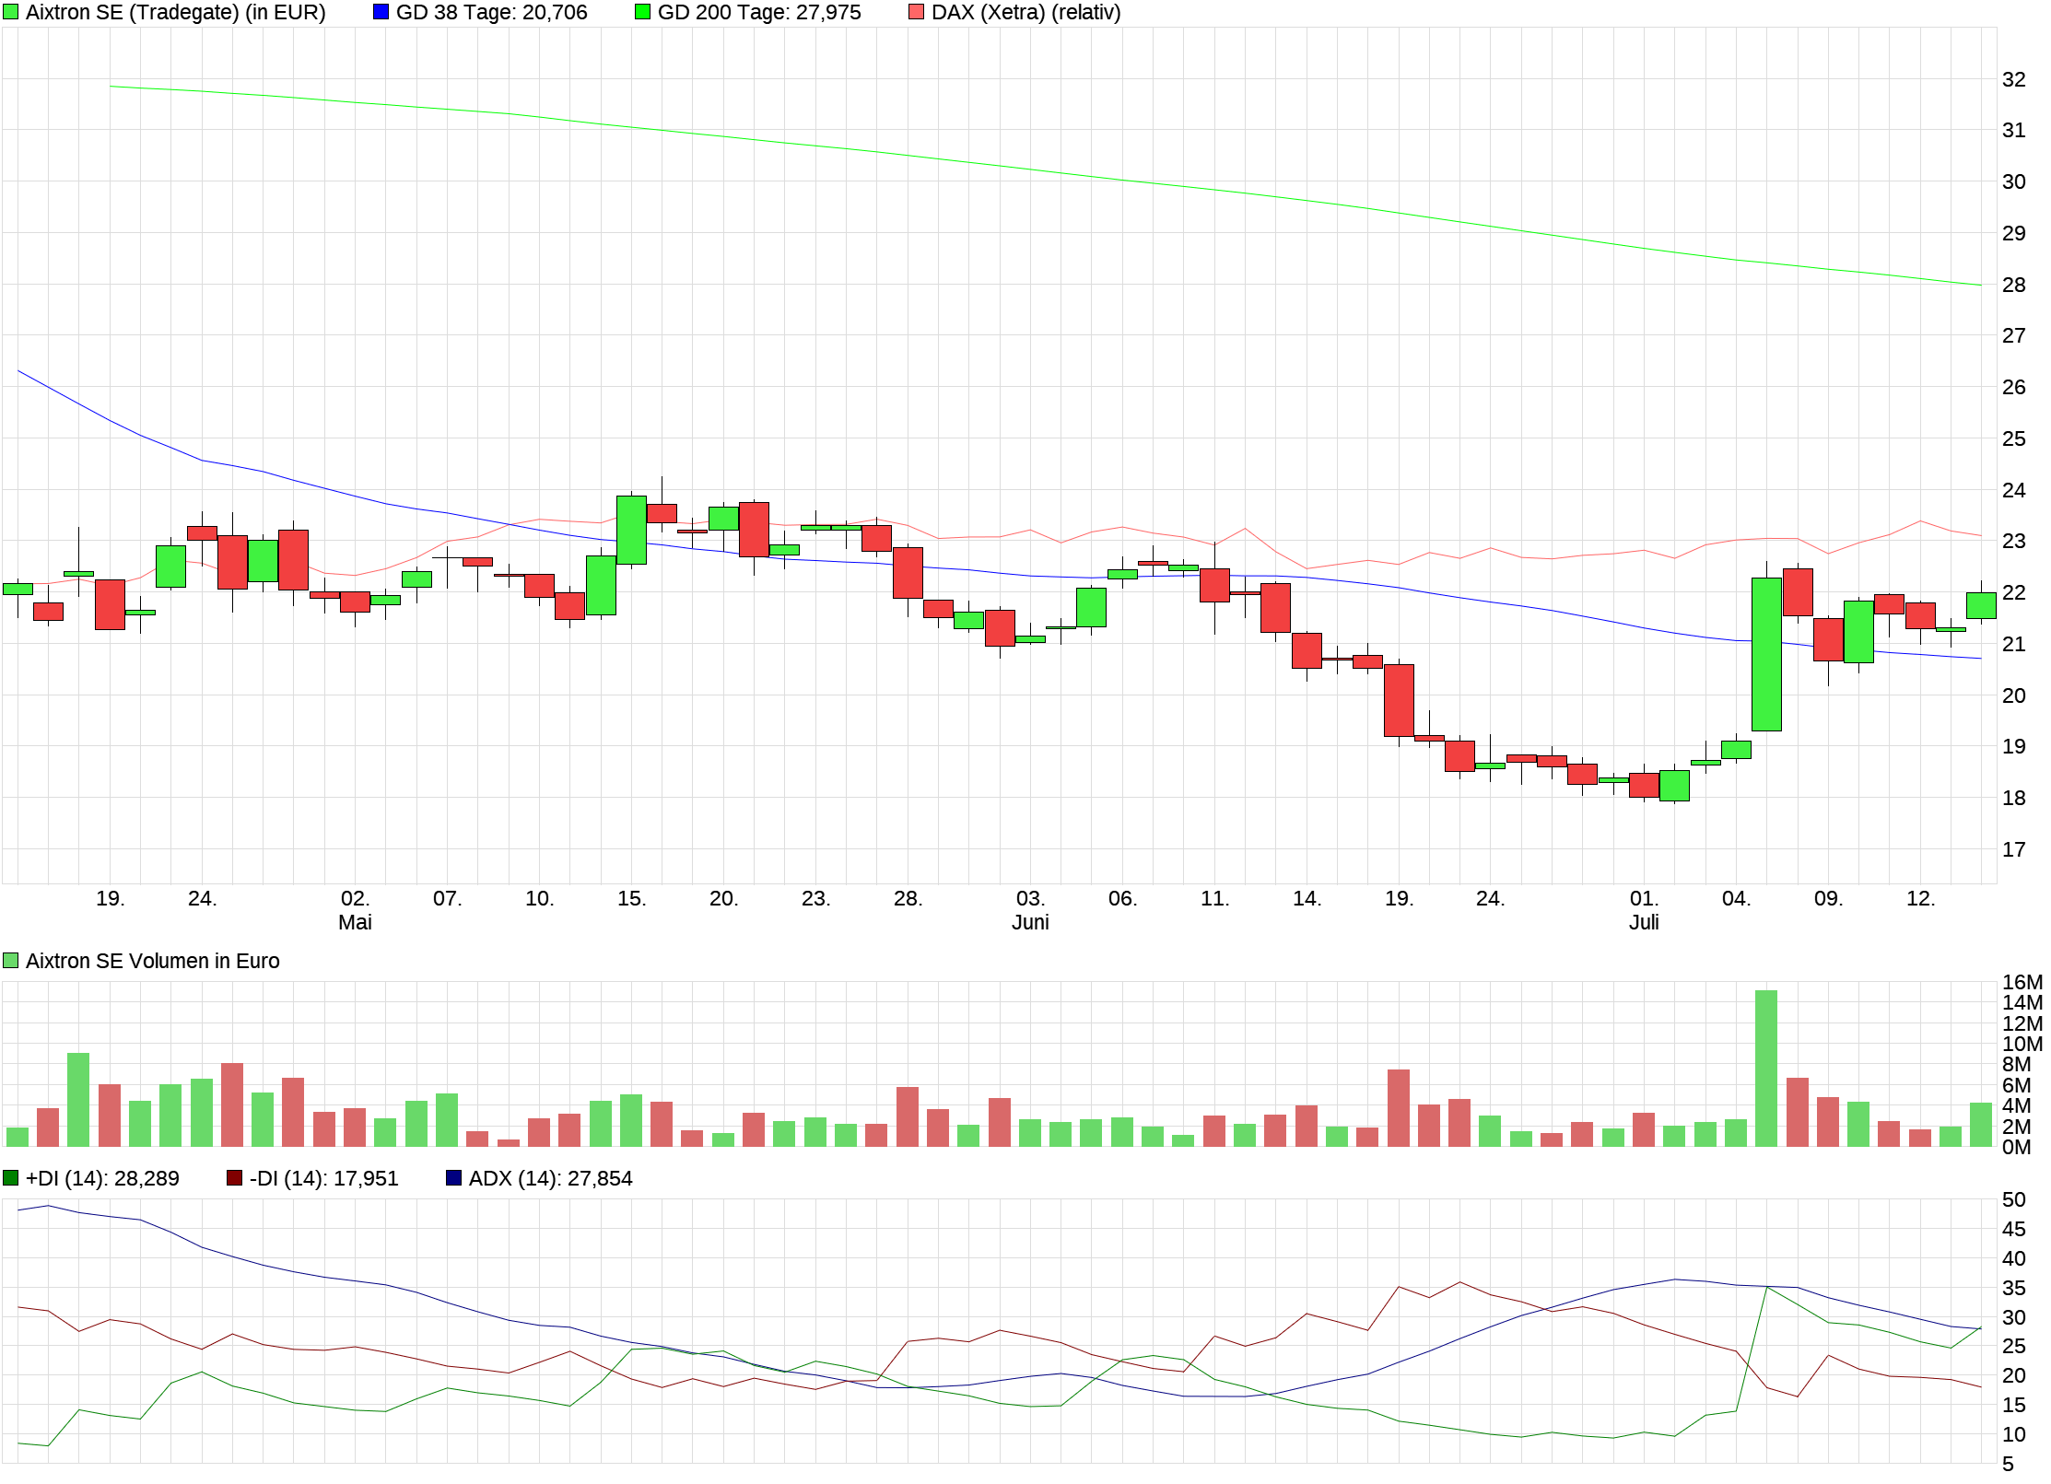2051x1484 pixels.
Task: Click the Aixtron SE (Tradegate) title label
Action: (x=175, y=12)
